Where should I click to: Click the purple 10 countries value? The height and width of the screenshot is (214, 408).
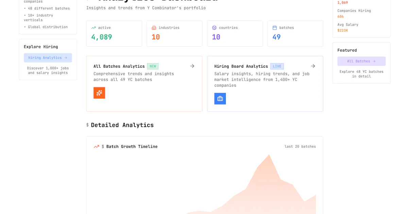[x=216, y=37]
